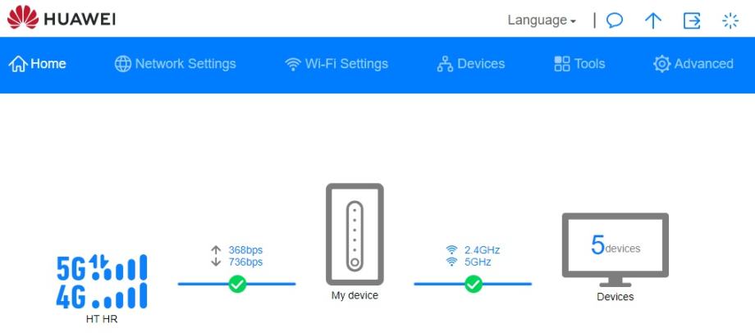Click the 368bps upload speed indicator
This screenshot has height=333, width=755.
click(x=245, y=250)
